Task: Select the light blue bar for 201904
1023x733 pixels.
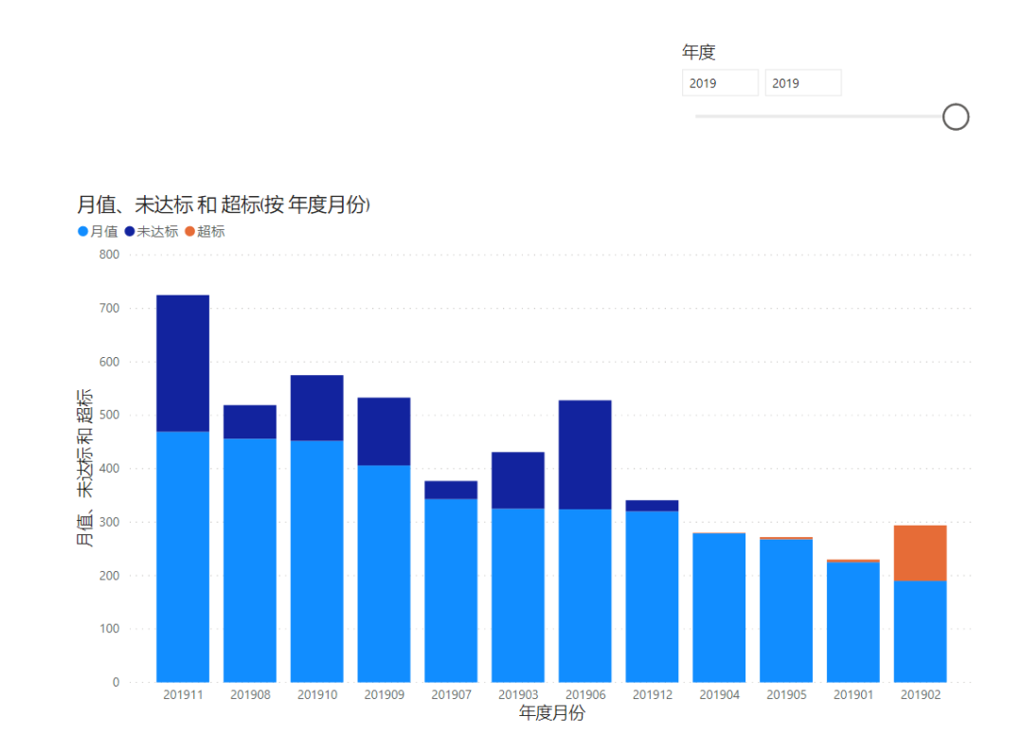Action: [x=719, y=608]
